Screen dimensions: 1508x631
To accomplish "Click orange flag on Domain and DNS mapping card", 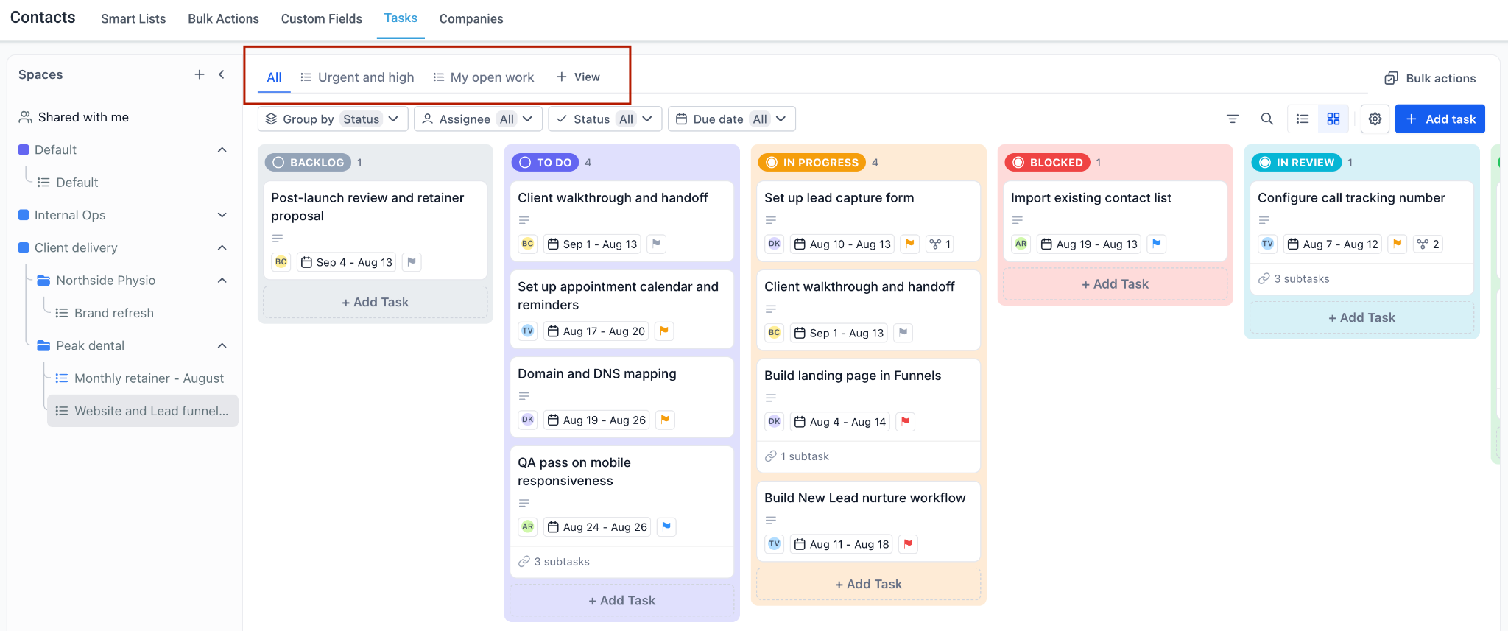I will 665,420.
